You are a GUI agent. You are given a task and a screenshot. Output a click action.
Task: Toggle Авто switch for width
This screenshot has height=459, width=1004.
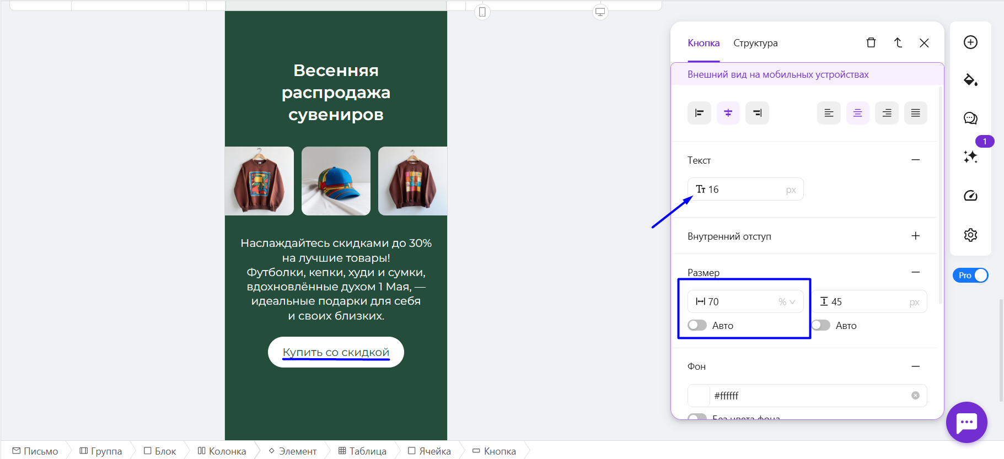coord(697,326)
